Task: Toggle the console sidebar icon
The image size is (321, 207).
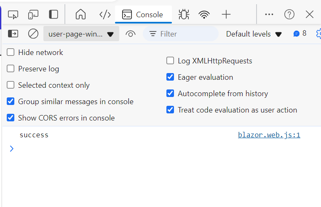Action: [x=13, y=34]
